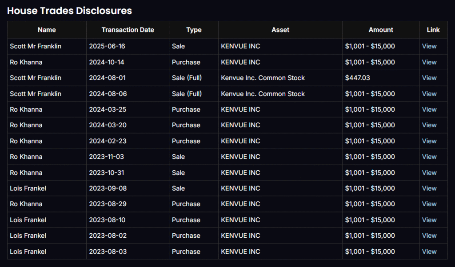The width and height of the screenshot is (455, 267).
Task: Open View link for Frankel's 2023-08-02 purchase
Action: 429,236
